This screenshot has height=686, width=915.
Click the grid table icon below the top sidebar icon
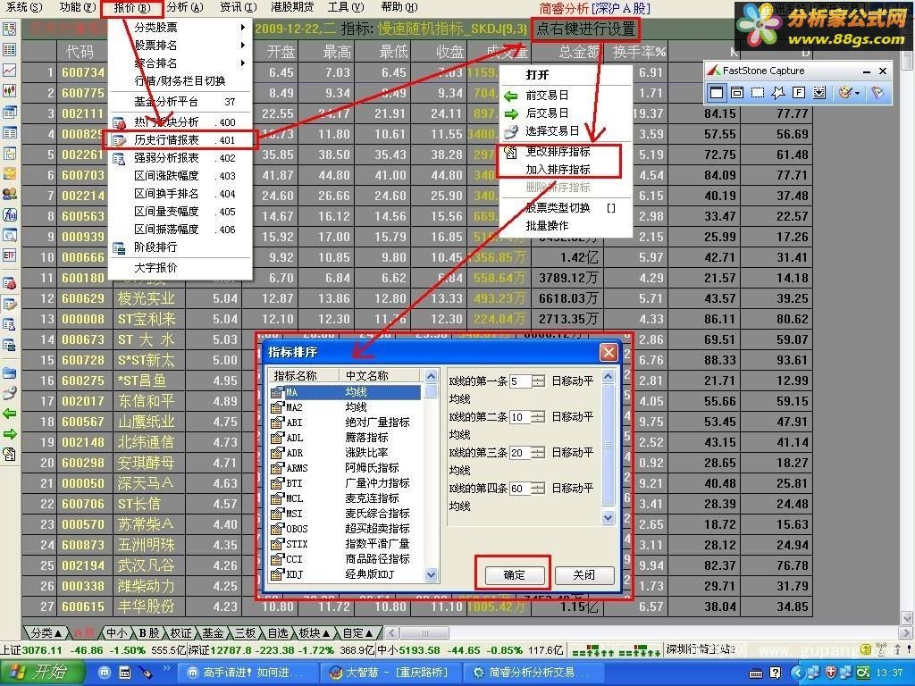coord(9,49)
